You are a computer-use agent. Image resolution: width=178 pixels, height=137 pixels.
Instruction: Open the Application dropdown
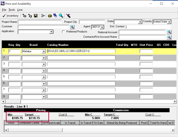(x=51, y=32)
